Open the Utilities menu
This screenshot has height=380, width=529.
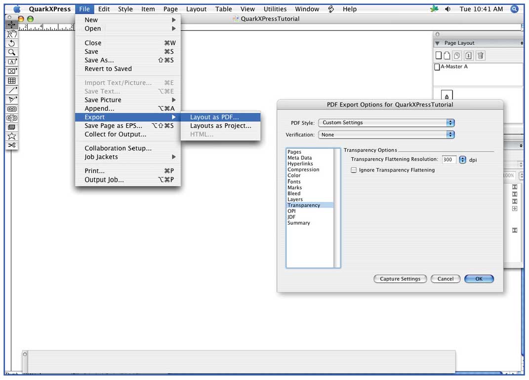click(275, 9)
